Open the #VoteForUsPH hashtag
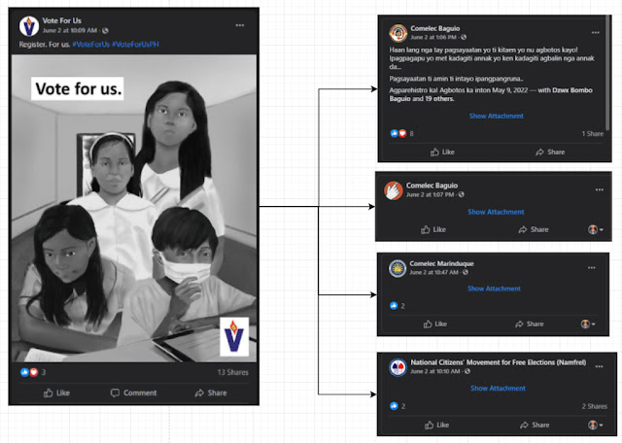This screenshot has height=443, width=622. (x=136, y=45)
